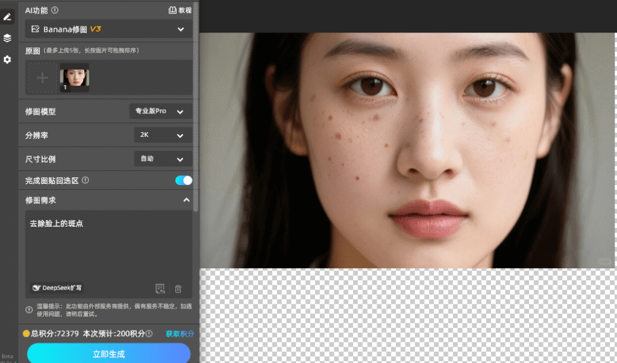Toggle off 完成图贴回选区 switch

point(183,180)
